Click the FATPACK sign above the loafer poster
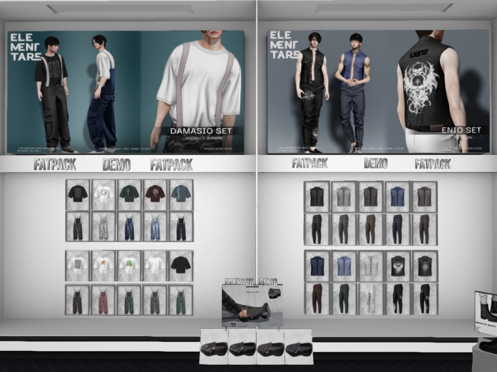Image resolution: width=497 pixels, height=372 pixels. point(239,281)
